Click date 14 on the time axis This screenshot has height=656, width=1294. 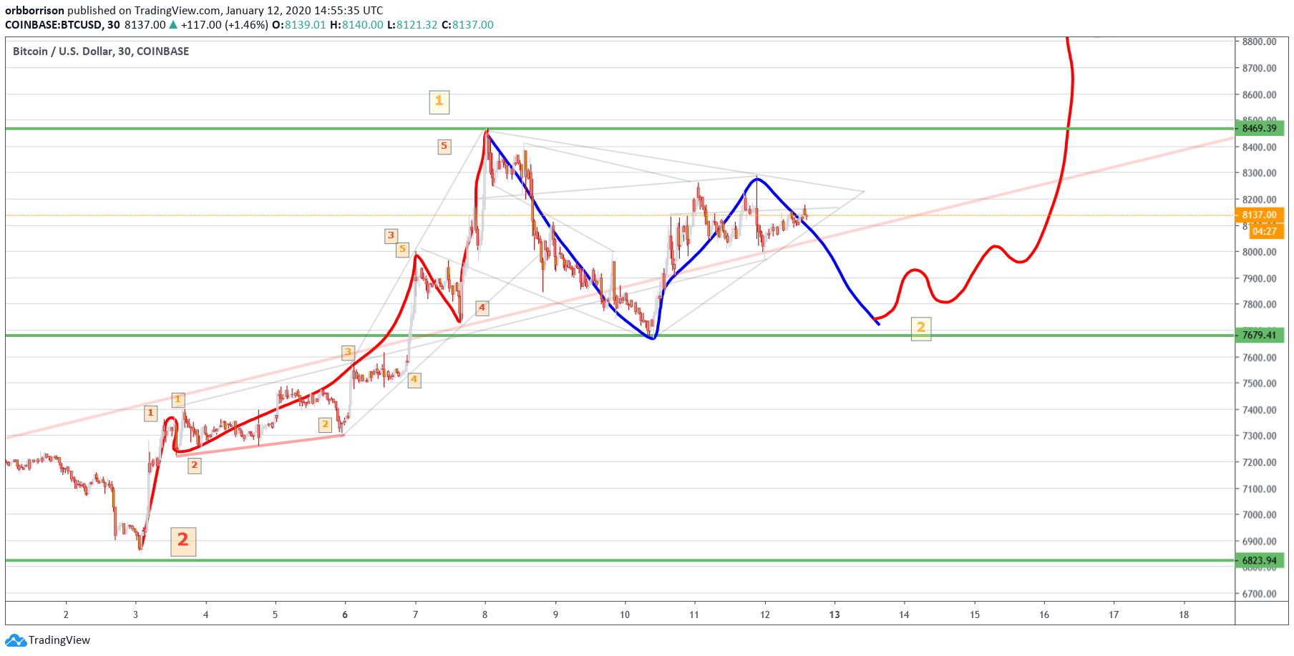tap(905, 615)
